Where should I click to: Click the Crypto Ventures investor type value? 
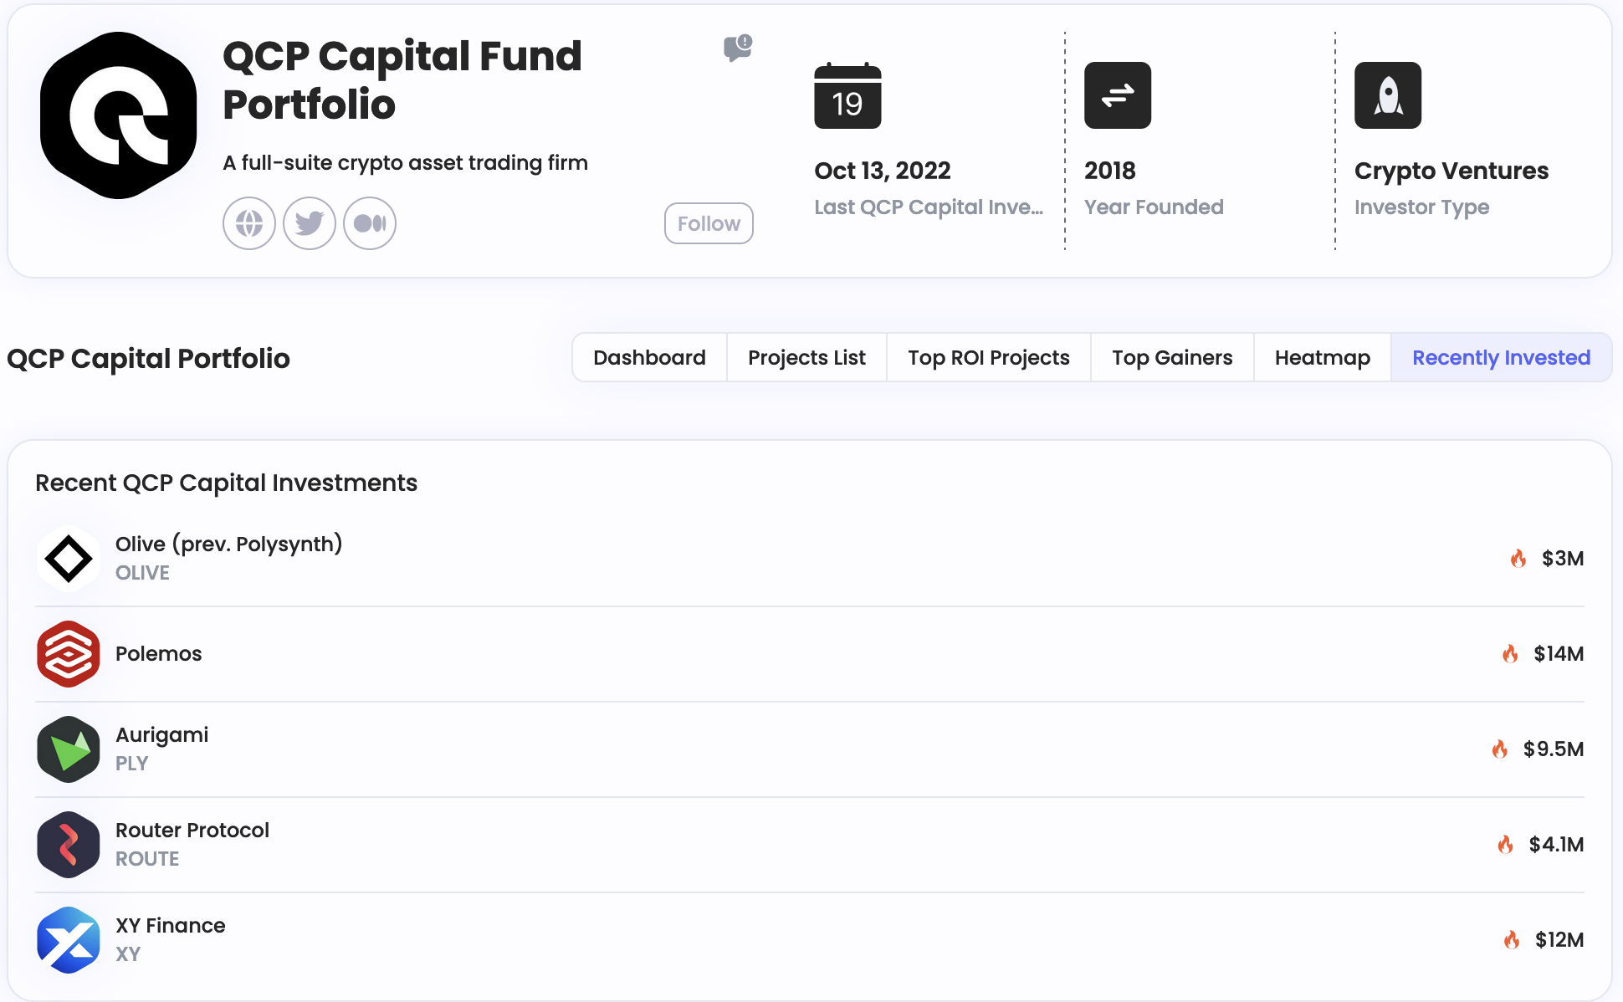pyautogui.click(x=1451, y=171)
